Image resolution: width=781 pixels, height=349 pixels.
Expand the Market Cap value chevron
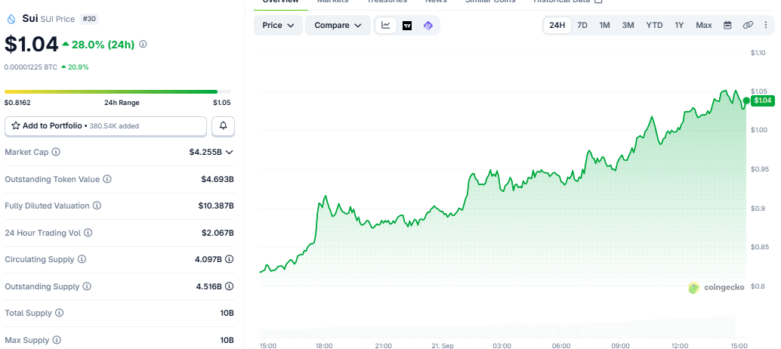[x=229, y=153]
